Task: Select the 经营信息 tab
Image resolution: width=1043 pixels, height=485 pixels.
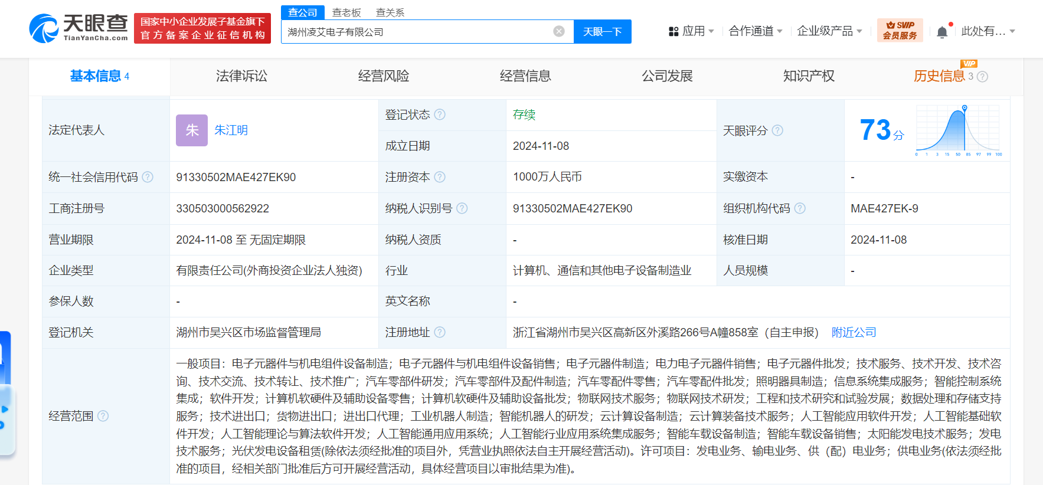Action: 525,76
